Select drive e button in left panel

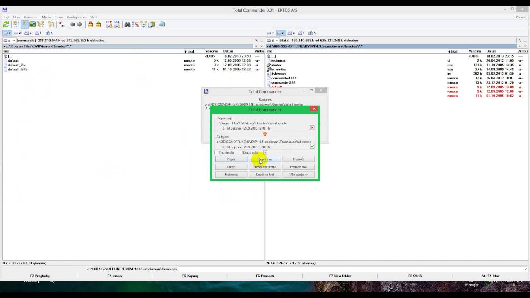tap(28, 33)
